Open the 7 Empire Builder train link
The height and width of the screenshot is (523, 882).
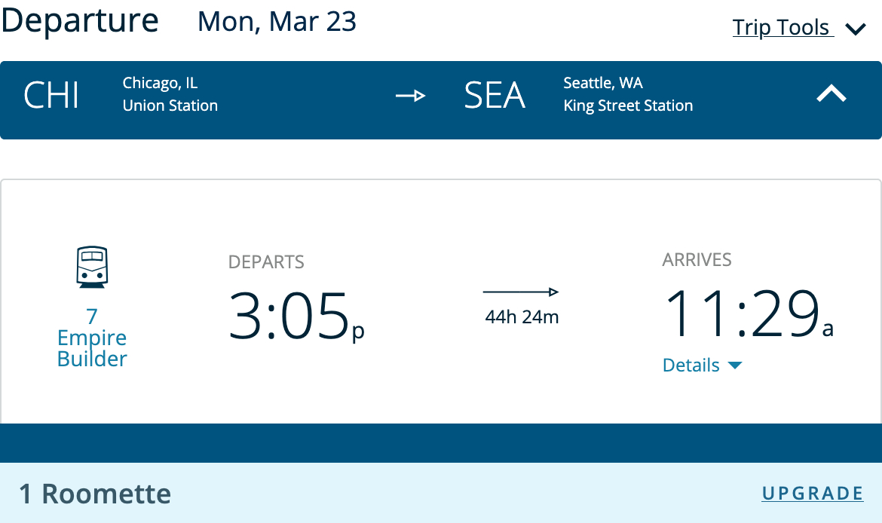(x=92, y=337)
